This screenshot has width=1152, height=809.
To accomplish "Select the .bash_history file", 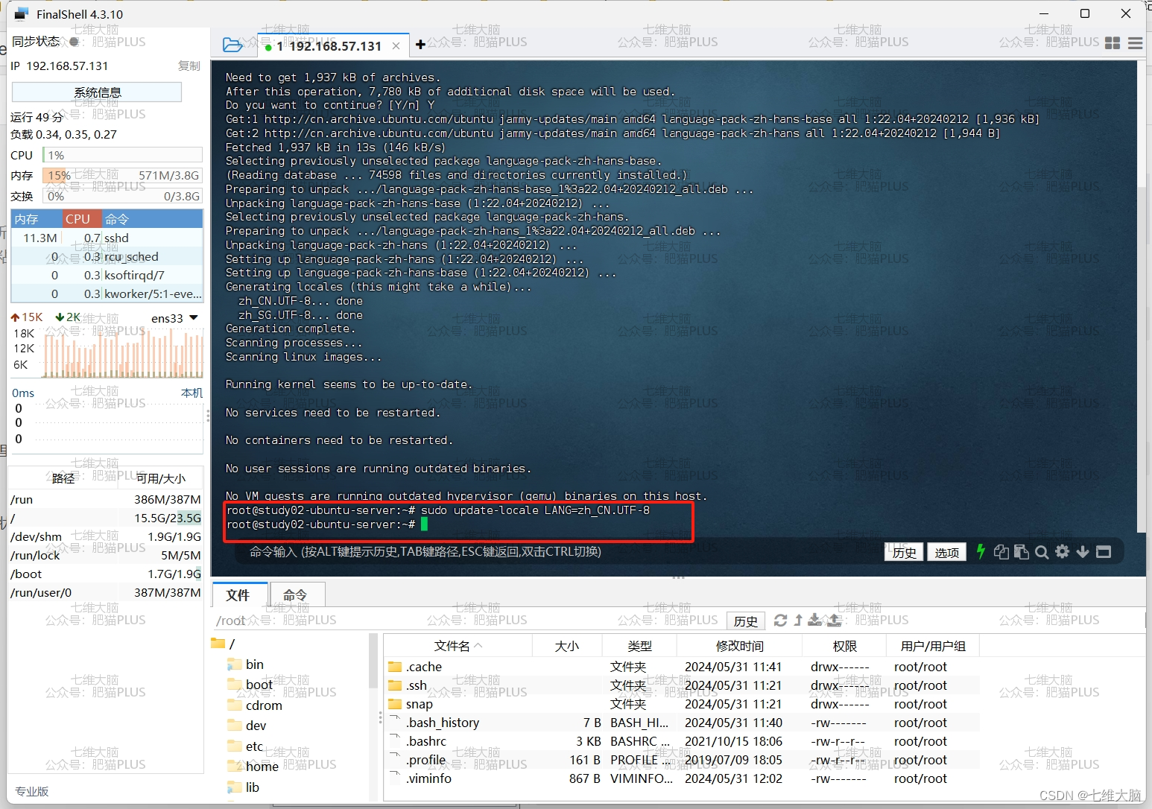I will pos(683,723).
